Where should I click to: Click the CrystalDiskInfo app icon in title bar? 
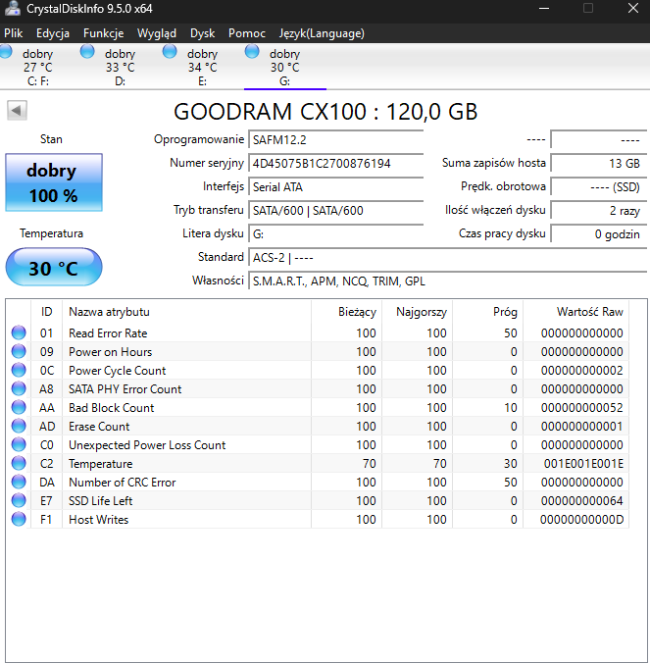pyautogui.click(x=12, y=8)
